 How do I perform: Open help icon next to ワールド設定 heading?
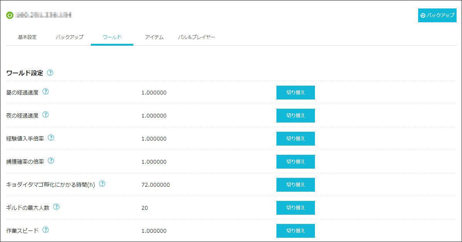(x=50, y=73)
